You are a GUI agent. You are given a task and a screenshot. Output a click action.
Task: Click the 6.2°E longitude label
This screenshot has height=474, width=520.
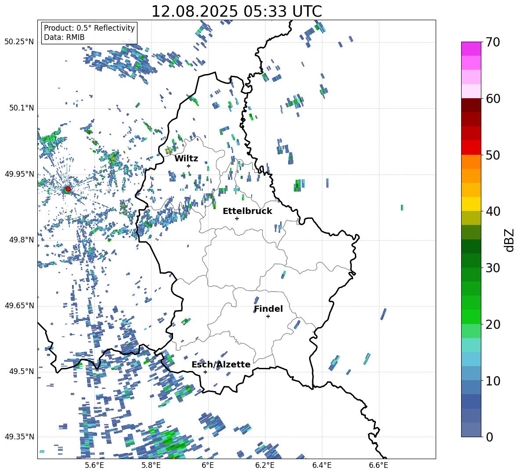(265, 465)
